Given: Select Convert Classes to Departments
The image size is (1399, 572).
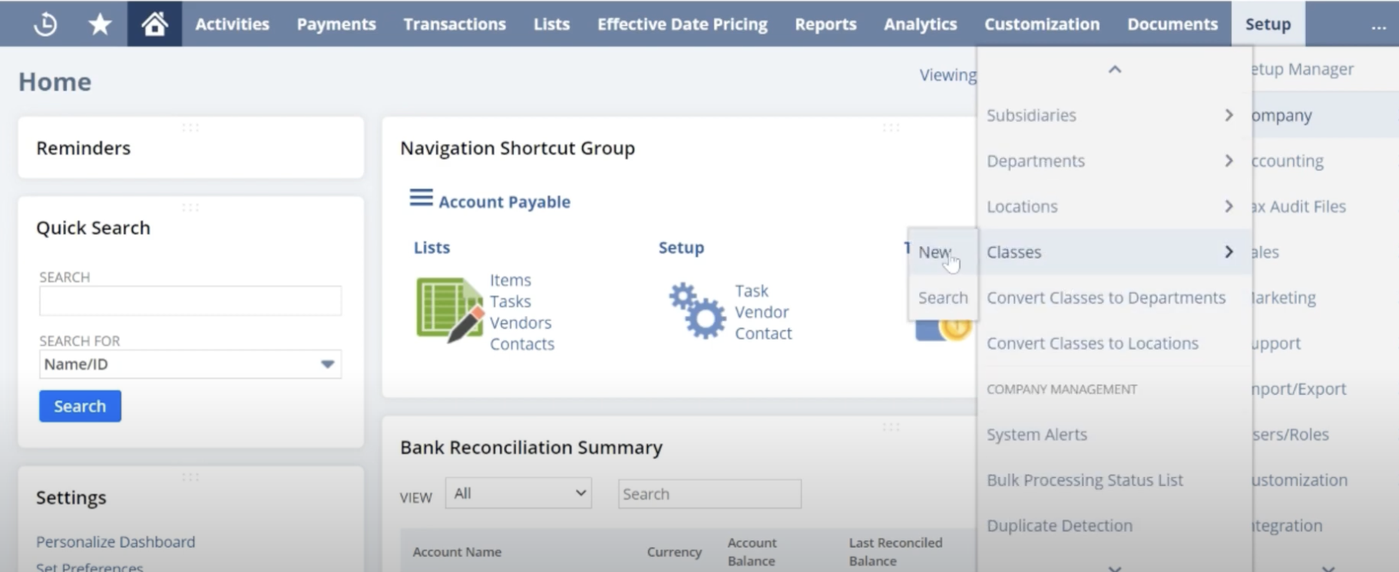Looking at the screenshot, I should [x=1106, y=298].
